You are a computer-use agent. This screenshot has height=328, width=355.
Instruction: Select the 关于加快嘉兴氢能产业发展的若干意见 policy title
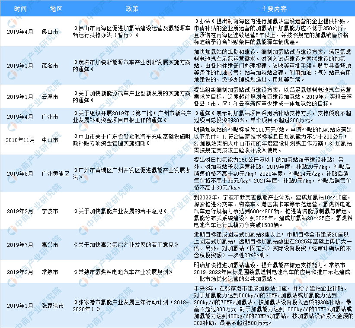[x=126, y=245]
